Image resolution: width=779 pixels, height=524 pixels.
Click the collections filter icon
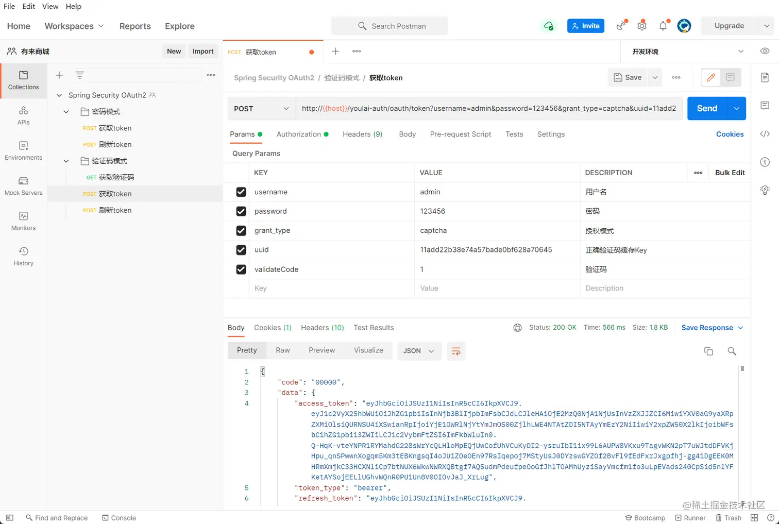pos(79,75)
